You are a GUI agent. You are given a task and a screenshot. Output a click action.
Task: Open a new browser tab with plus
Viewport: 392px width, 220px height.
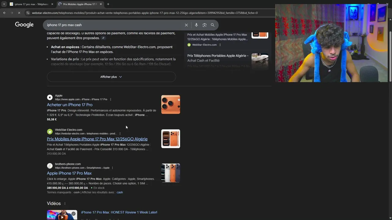108,4
